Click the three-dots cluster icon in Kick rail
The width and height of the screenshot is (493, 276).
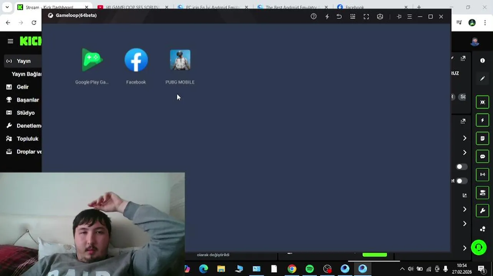point(483,229)
